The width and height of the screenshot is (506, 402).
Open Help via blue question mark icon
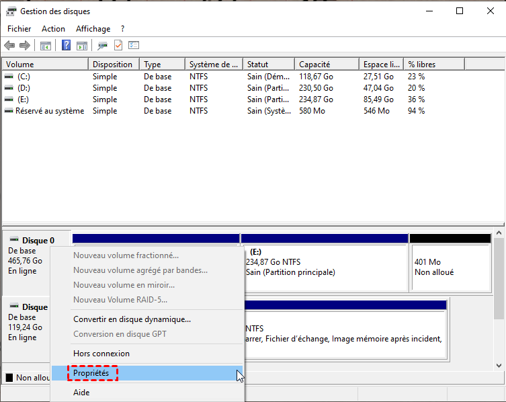pyautogui.click(x=67, y=45)
